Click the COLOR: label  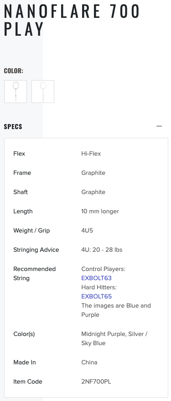(x=14, y=71)
